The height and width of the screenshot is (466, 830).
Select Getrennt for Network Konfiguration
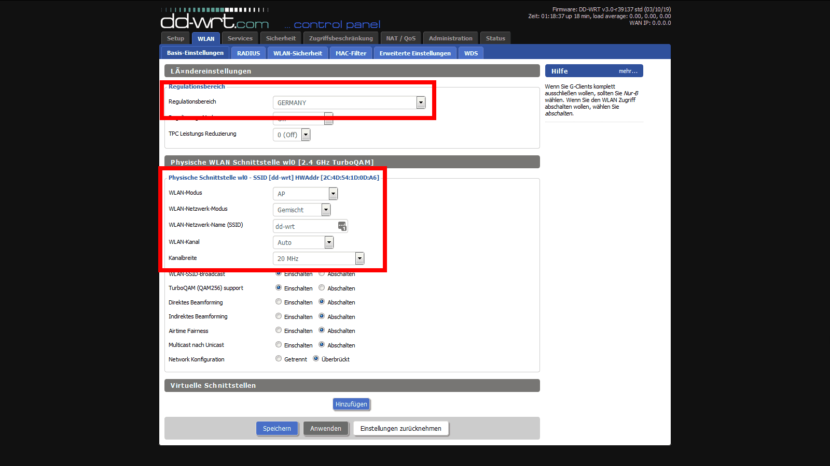coord(279,359)
